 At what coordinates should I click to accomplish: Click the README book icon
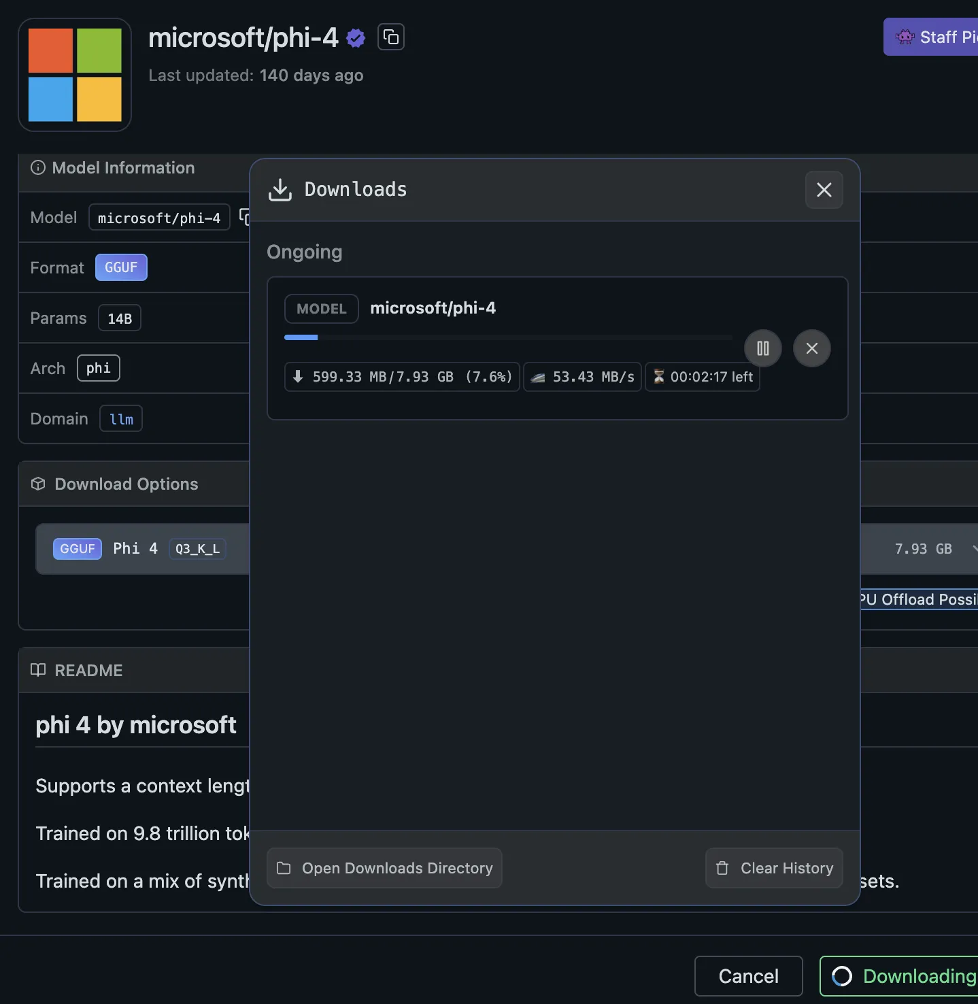38,670
